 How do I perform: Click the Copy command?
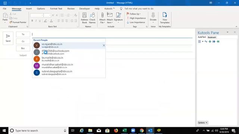point(13,18)
